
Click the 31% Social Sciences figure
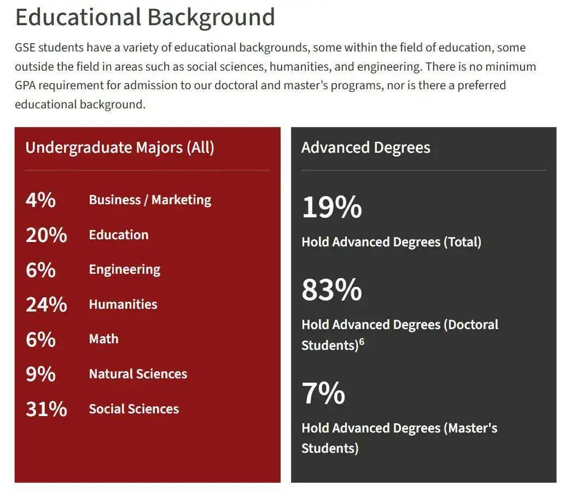pyautogui.click(x=46, y=409)
